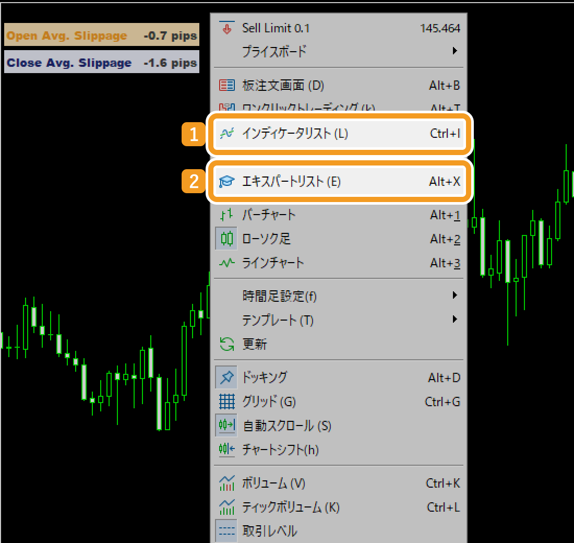Image resolution: width=574 pixels, height=543 pixels.
Task: Click the Indicator List (インディケータリスト) icon
Action: point(226,134)
